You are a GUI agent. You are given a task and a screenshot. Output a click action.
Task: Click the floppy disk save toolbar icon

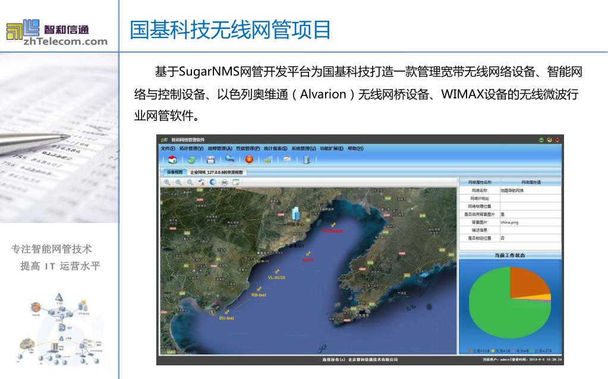point(210,160)
